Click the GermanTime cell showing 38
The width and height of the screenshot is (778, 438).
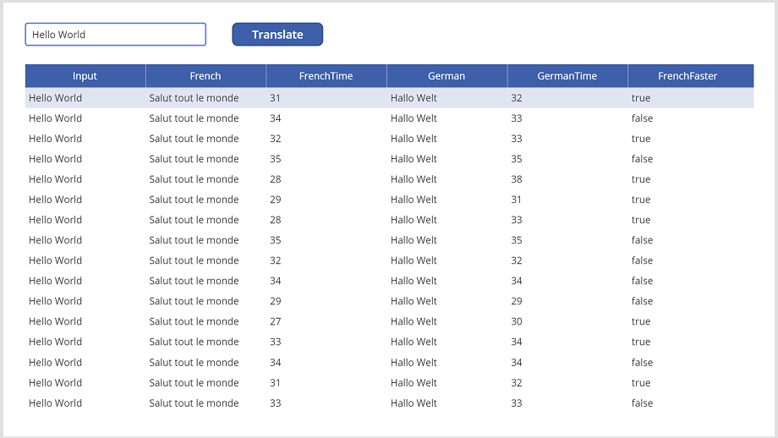pyautogui.click(x=517, y=179)
